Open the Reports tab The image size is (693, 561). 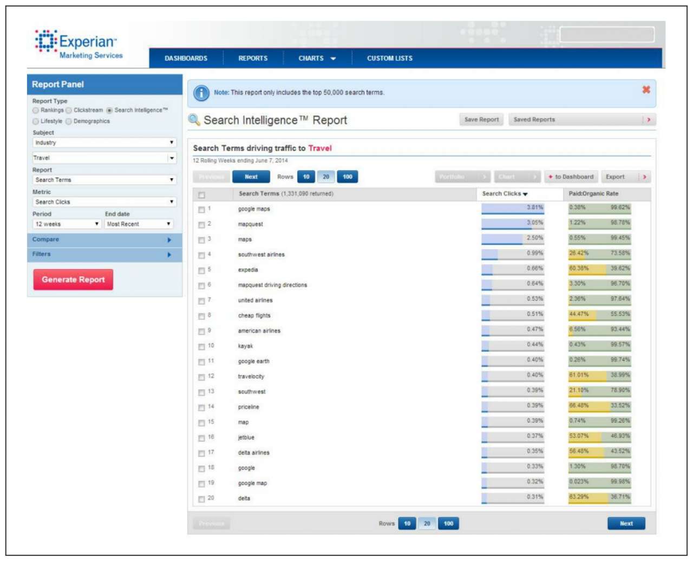point(253,58)
